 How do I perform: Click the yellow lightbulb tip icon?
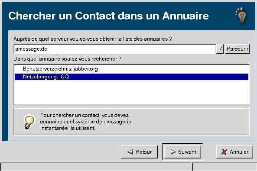[x=29, y=122]
